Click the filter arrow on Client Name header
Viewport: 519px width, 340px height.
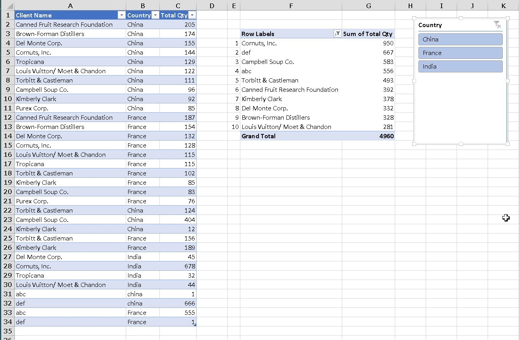coord(122,15)
